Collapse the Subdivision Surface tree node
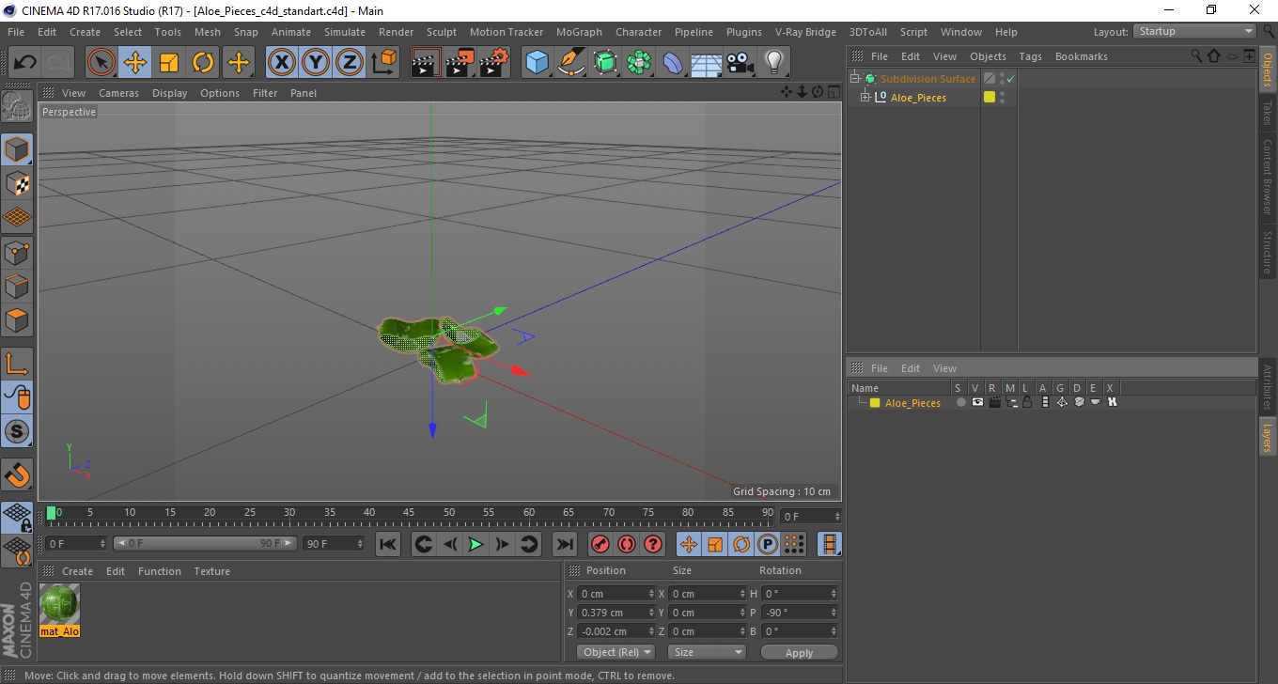 (x=855, y=79)
